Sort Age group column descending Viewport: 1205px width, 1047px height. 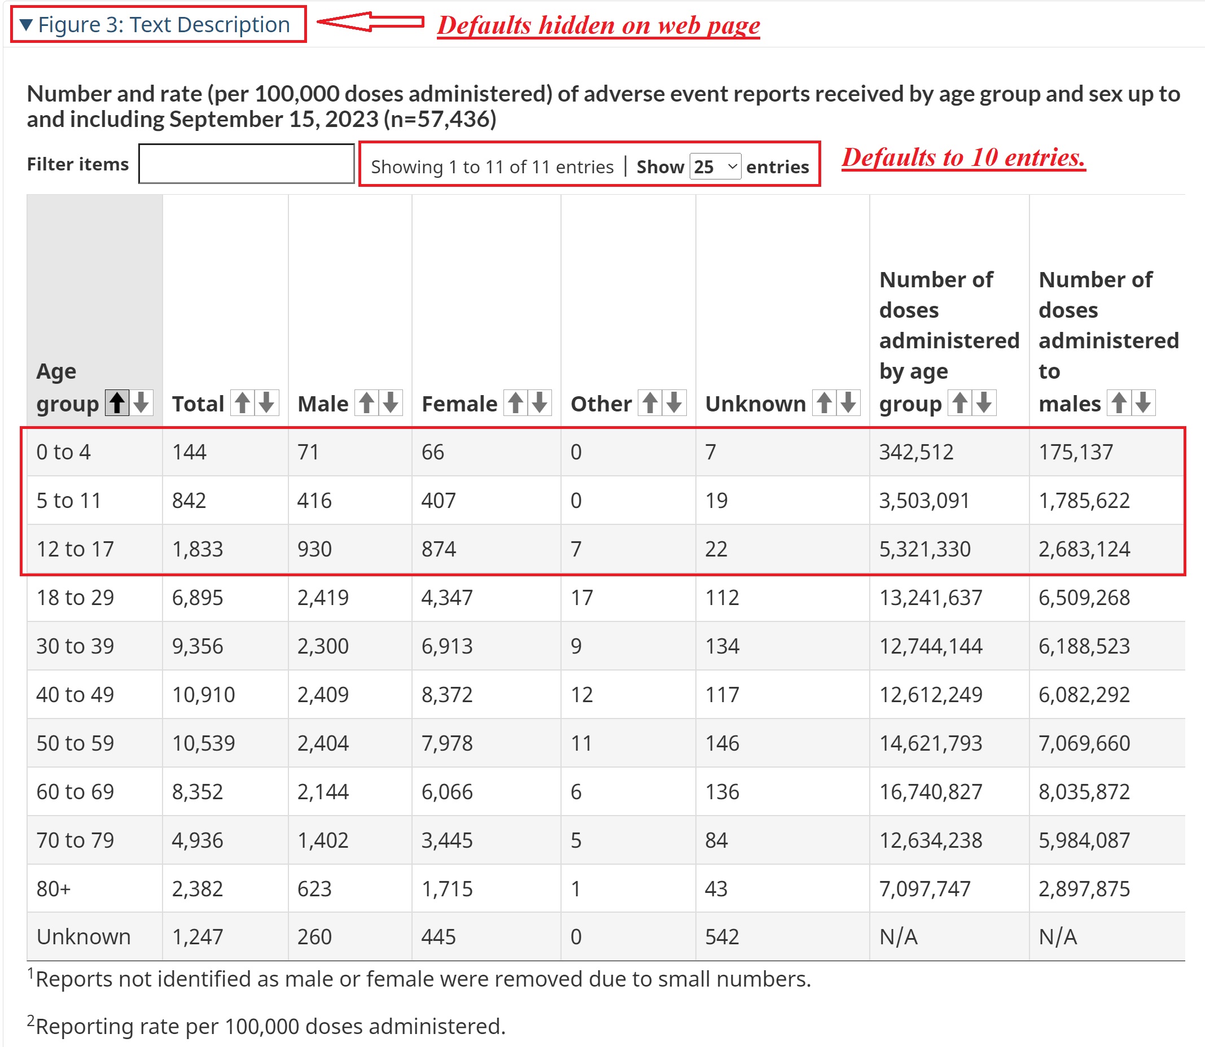pos(141,402)
